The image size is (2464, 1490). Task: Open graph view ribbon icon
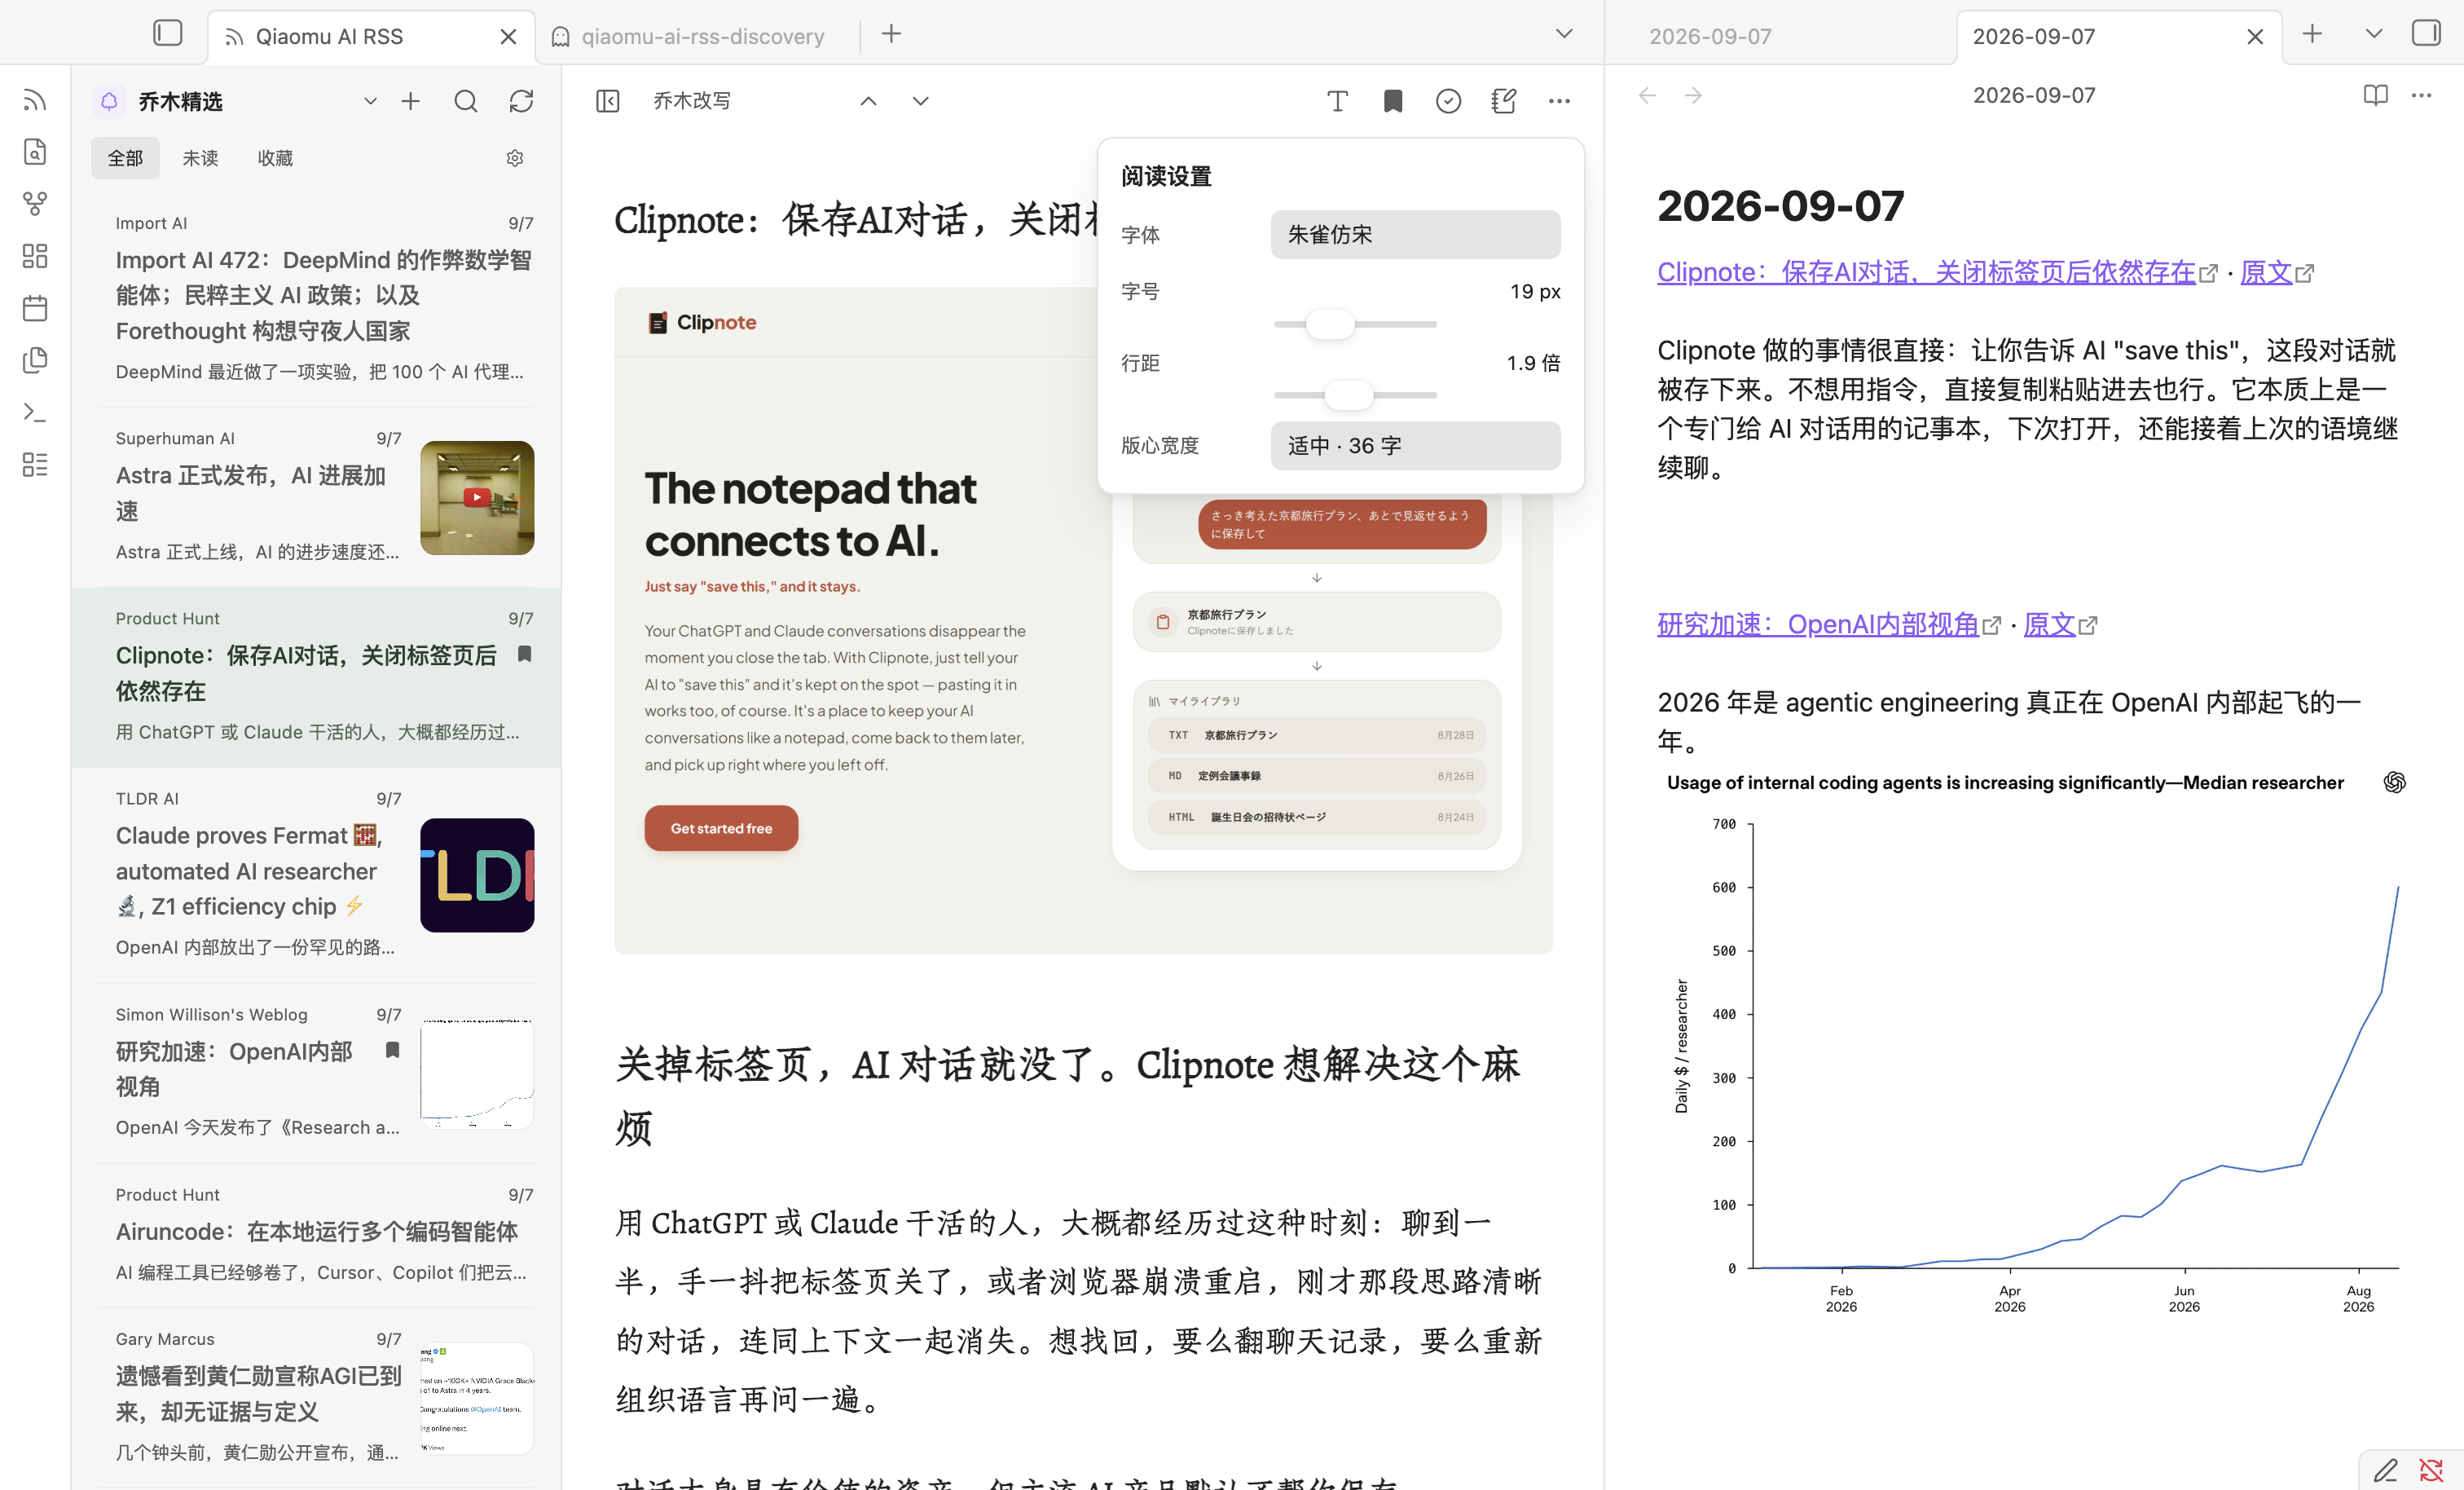(35, 204)
